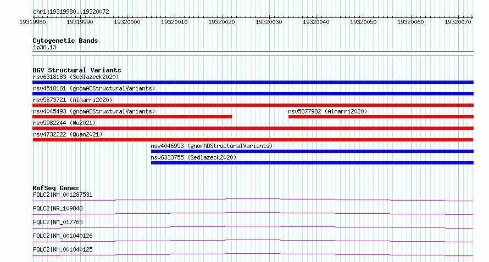
Task: Open the DGV Structural Variants track title
Action: pyautogui.click(x=77, y=70)
